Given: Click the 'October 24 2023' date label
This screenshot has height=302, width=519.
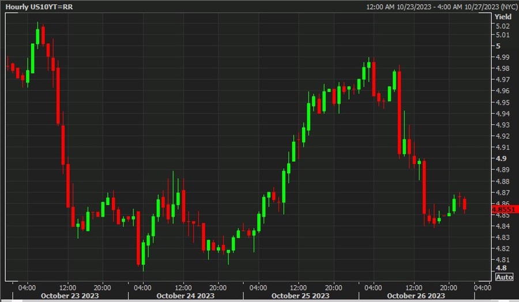Looking at the screenshot, I should [x=185, y=296].
